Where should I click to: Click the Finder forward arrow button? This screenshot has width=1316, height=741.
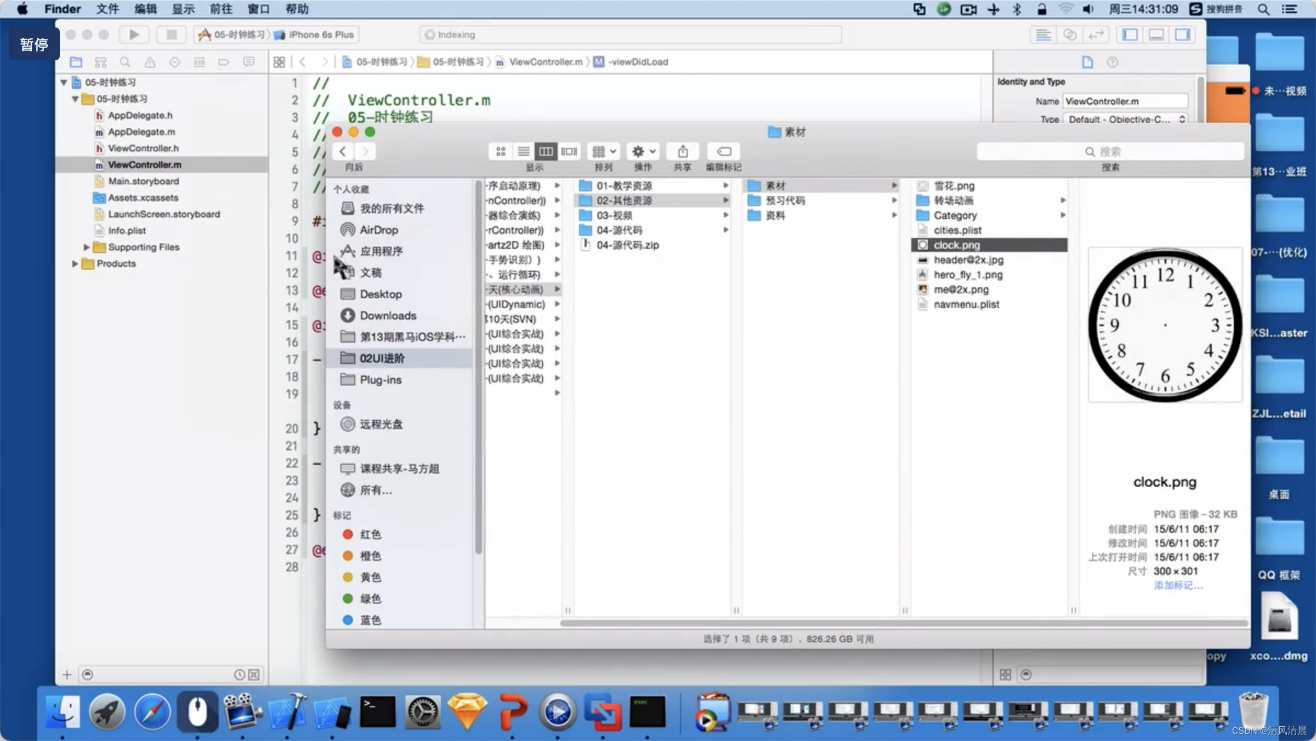click(365, 151)
